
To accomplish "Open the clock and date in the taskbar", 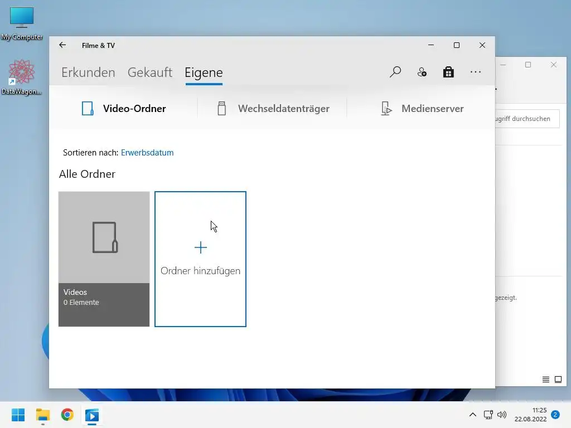I will [531, 415].
